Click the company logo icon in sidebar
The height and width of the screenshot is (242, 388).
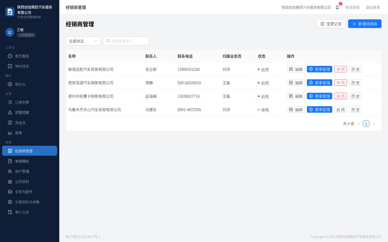click(10, 12)
